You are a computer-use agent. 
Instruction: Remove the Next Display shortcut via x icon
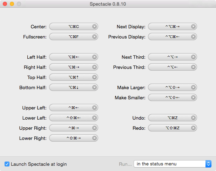[193, 26]
